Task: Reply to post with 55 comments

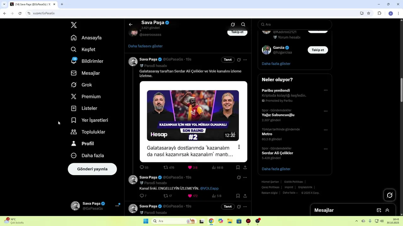Action: [144, 168]
